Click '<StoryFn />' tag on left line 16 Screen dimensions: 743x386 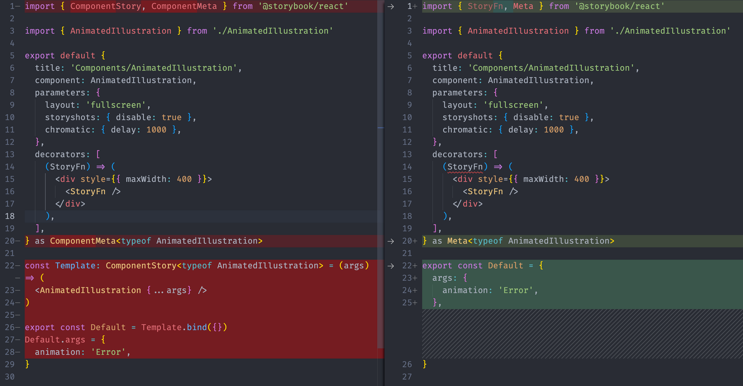(93, 192)
